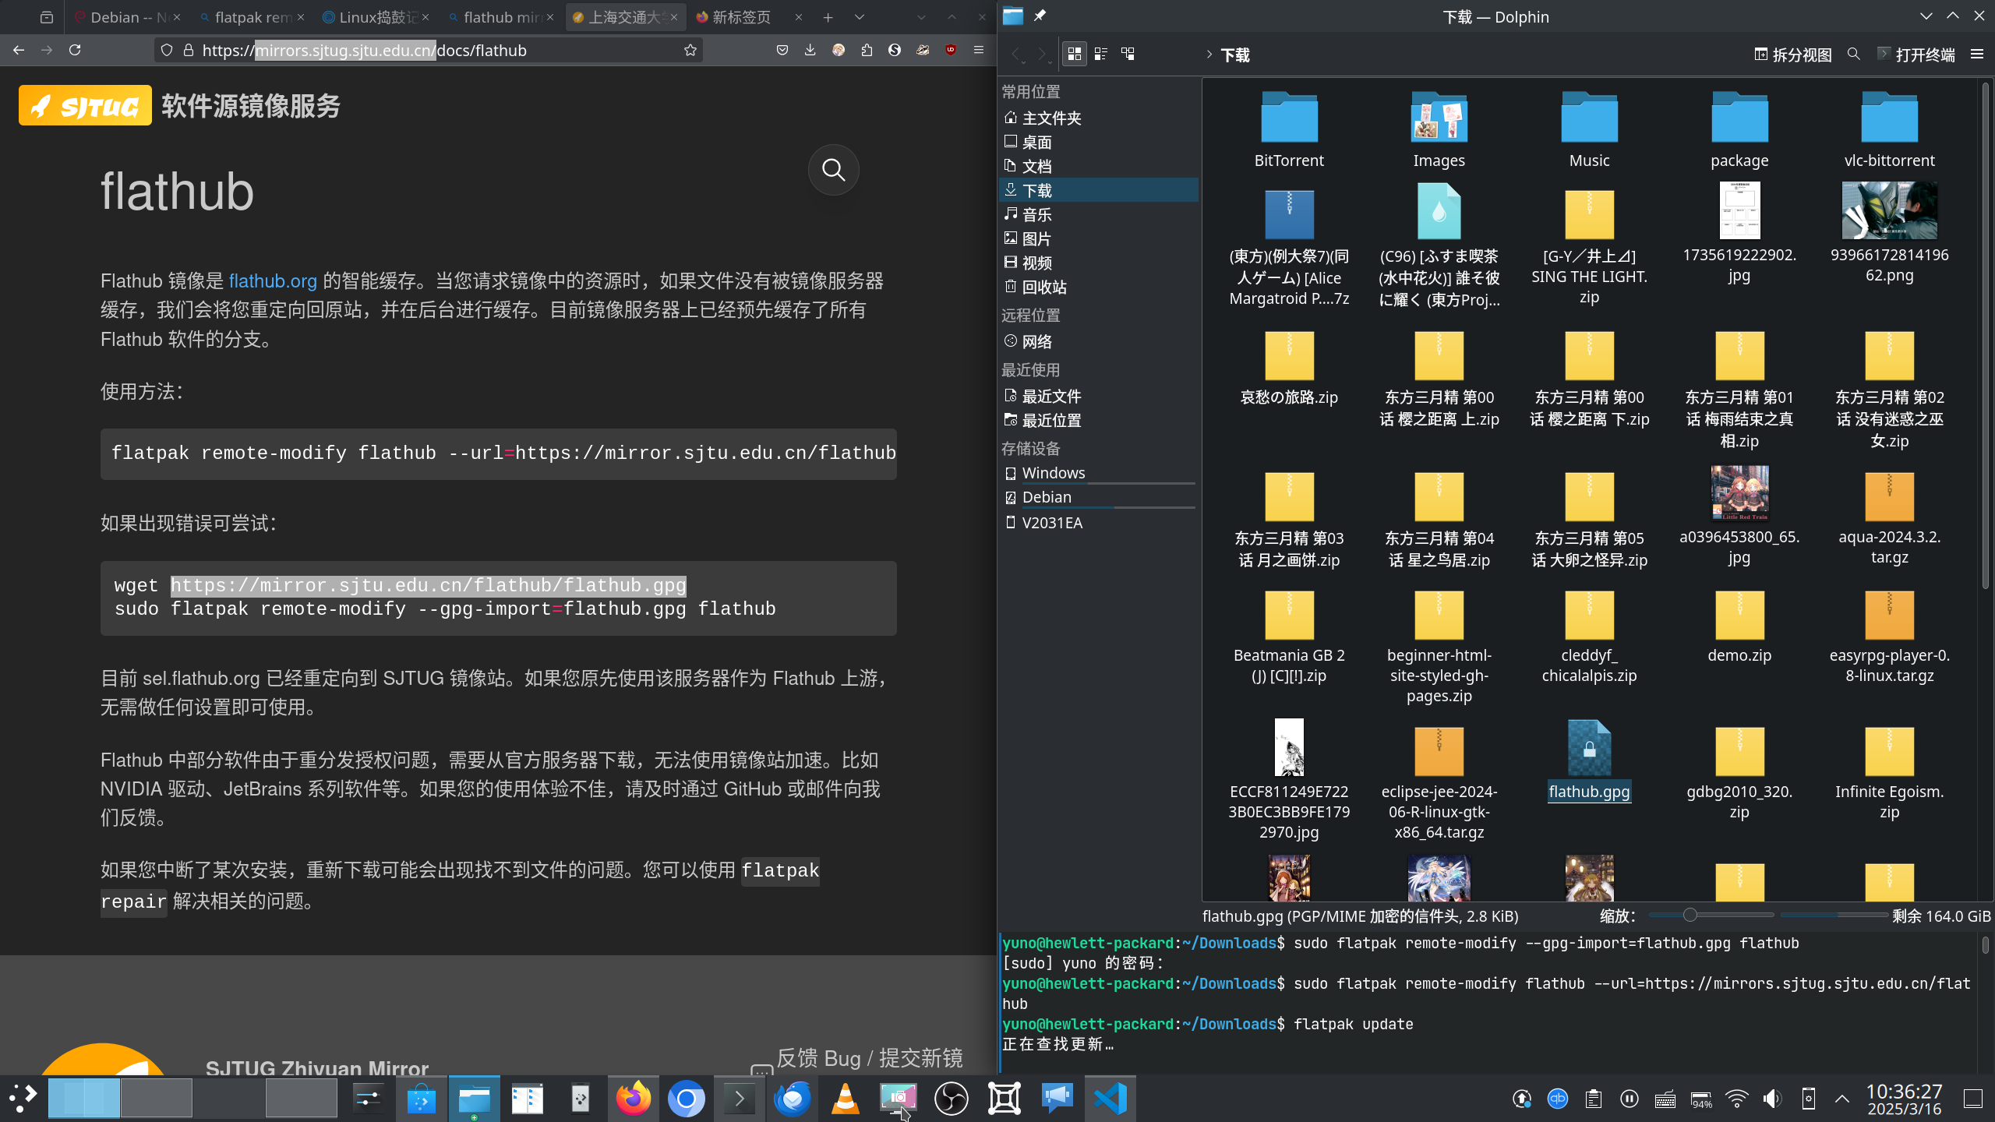1995x1122 pixels.
Task: Open Visual Studio Code from taskbar
Action: point(1110,1099)
